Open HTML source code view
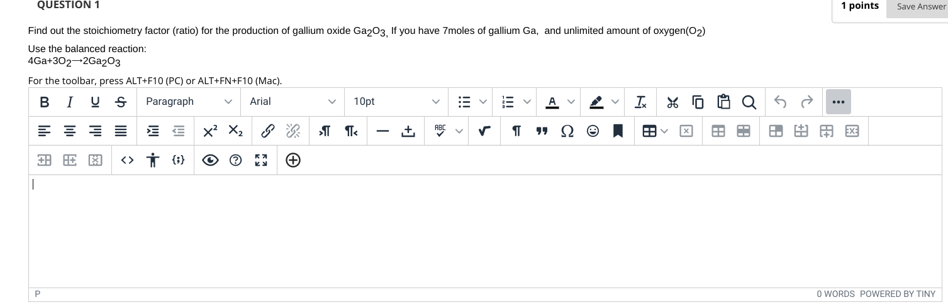Screen dimensions: 948x307 (127, 161)
